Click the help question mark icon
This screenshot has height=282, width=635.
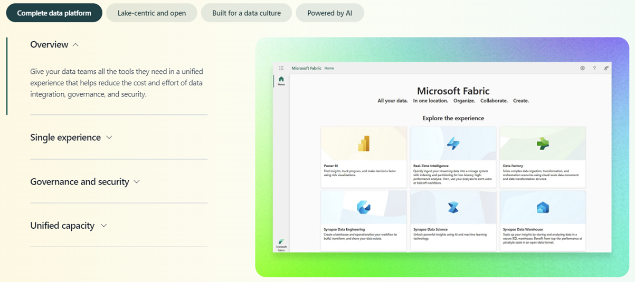coord(594,68)
